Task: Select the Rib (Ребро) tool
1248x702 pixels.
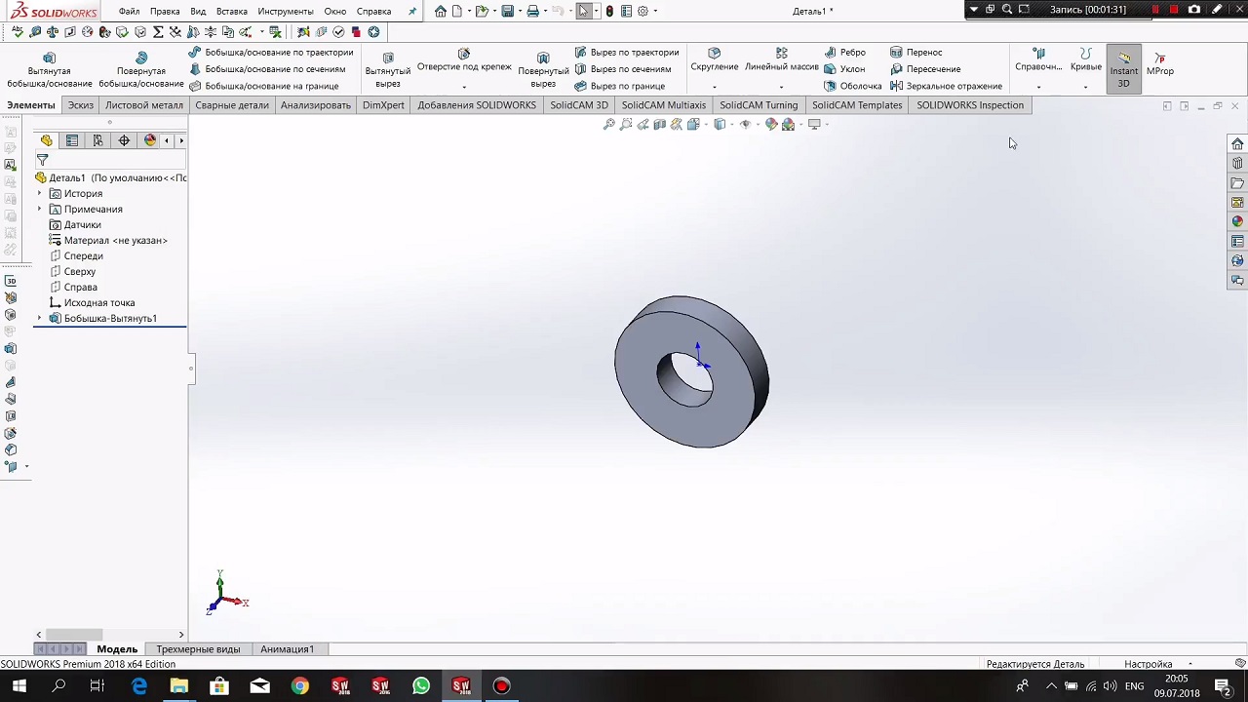Action: [844, 53]
